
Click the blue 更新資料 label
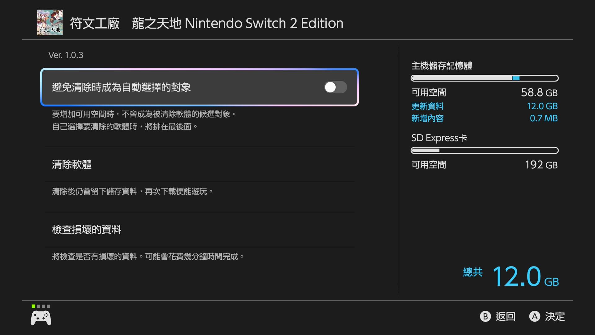coord(427,106)
